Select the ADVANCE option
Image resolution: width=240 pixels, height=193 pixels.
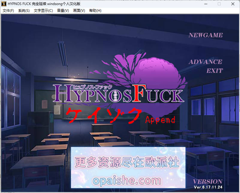point(206,62)
